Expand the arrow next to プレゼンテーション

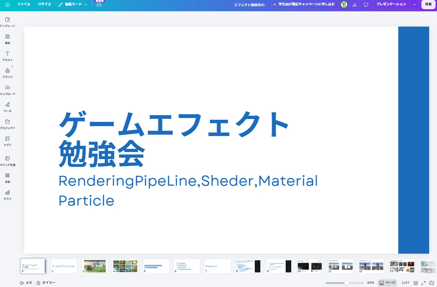point(414,5)
